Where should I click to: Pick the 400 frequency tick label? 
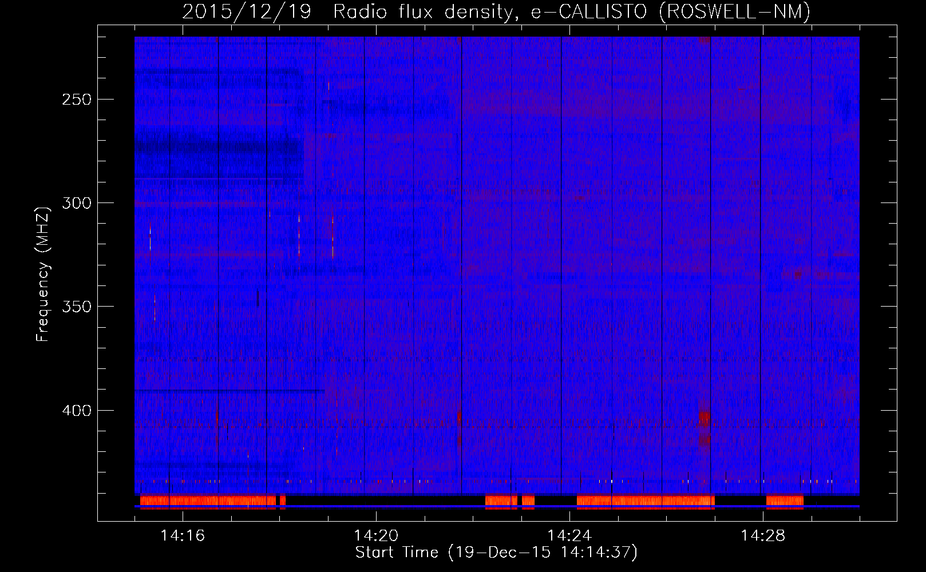77,411
